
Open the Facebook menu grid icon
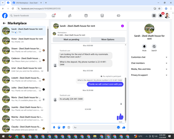(x=154, y=16)
